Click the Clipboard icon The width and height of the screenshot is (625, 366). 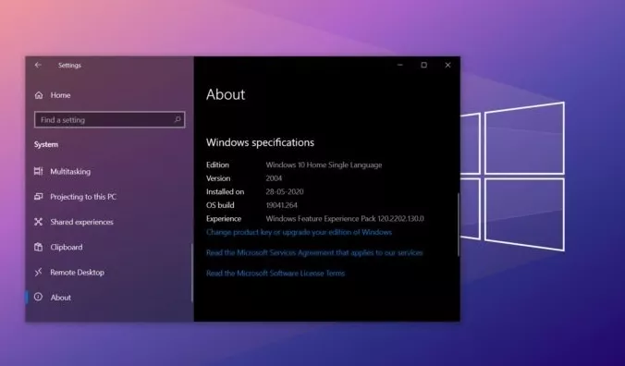[38, 247]
